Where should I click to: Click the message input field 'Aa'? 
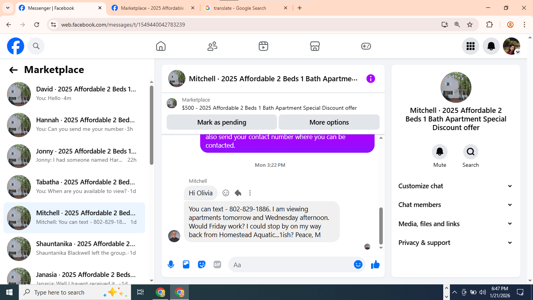pyautogui.click(x=291, y=264)
